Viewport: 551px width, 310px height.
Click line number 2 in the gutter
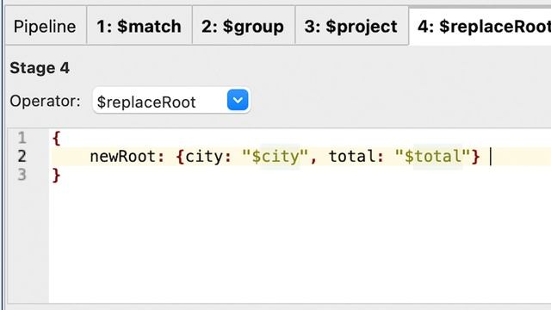tap(22, 157)
